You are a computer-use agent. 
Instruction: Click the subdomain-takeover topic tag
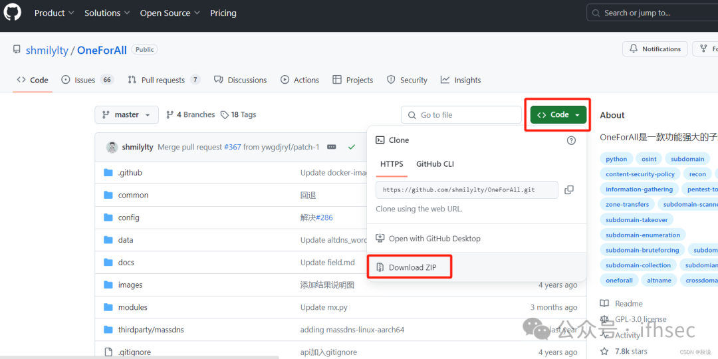click(x=636, y=220)
